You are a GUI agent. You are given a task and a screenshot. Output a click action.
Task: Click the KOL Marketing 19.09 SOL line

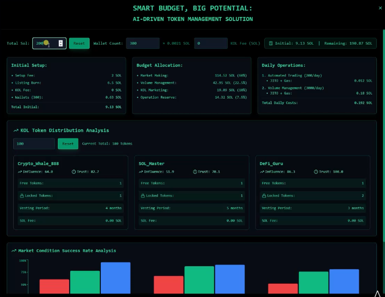(x=192, y=90)
